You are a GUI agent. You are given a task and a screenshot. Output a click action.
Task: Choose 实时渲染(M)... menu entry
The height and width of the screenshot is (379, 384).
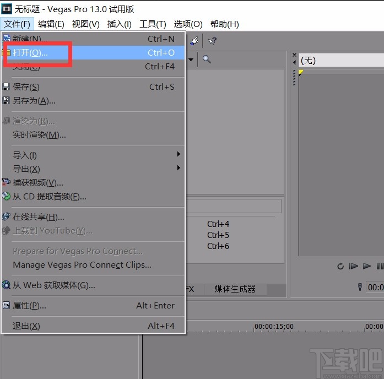93,134
